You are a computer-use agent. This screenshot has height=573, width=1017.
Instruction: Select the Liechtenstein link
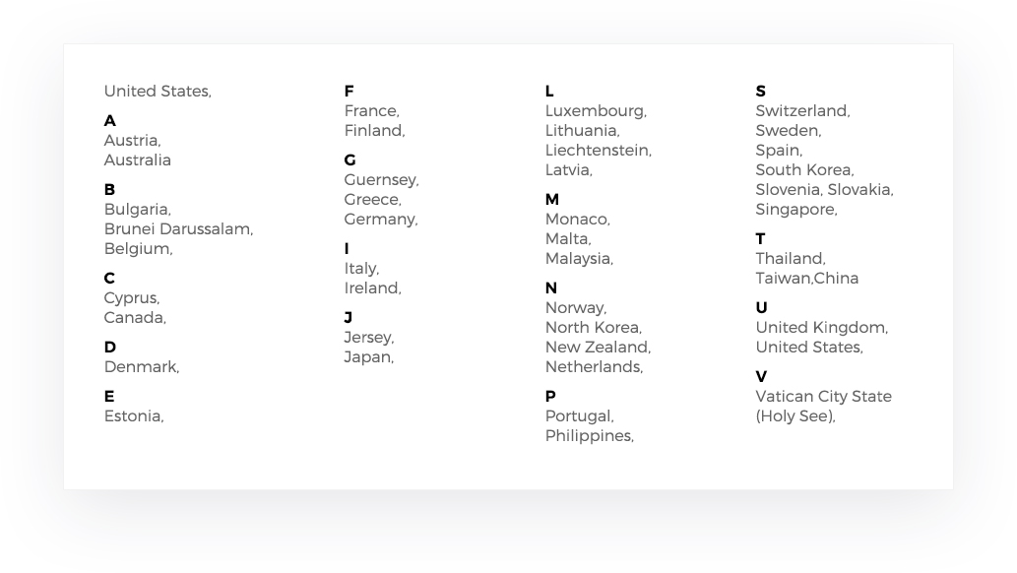(597, 151)
